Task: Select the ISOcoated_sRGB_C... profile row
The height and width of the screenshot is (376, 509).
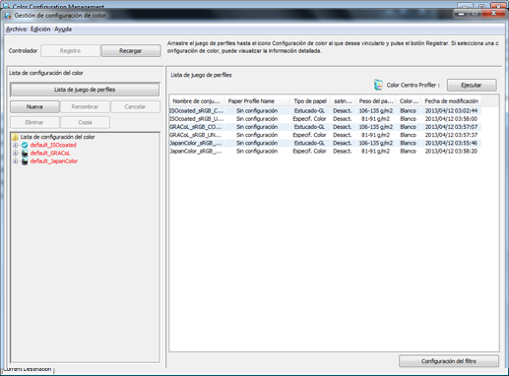Action: pos(325,110)
